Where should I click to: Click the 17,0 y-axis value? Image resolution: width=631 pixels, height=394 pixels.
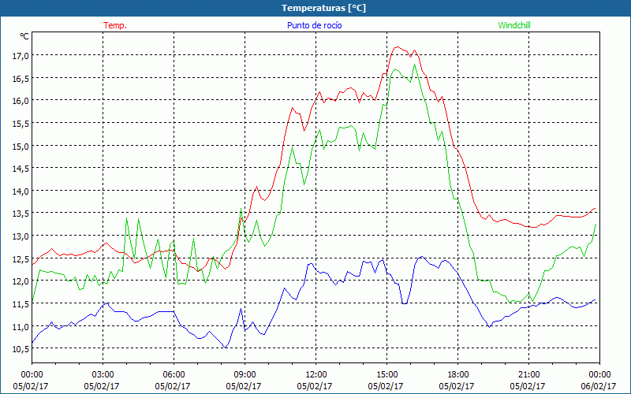coord(21,55)
